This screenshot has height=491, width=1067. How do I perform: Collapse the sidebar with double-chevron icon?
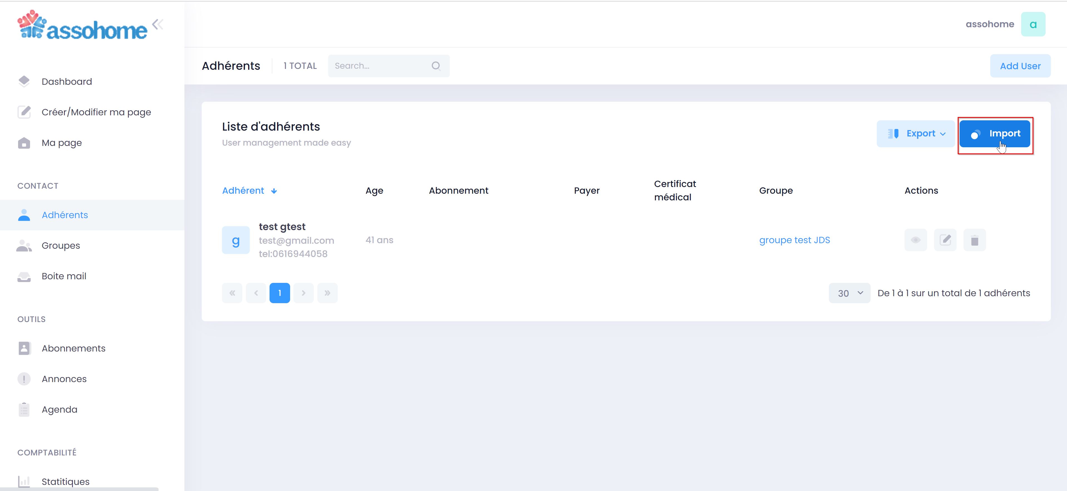pyautogui.click(x=157, y=25)
